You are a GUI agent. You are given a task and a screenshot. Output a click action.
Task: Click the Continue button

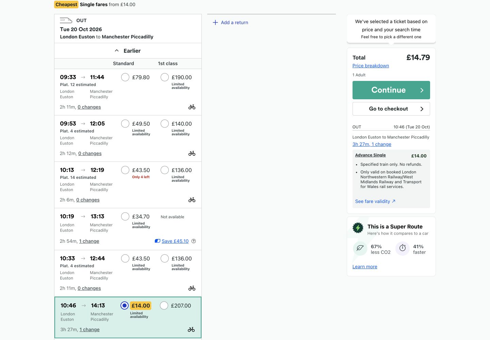[391, 90]
